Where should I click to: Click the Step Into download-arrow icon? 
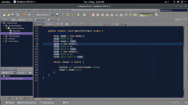(116, 15)
